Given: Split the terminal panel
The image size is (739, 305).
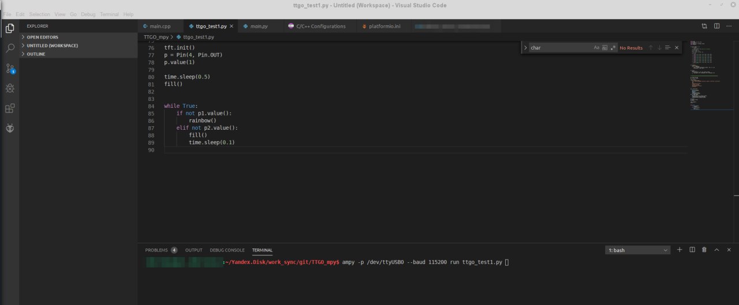Looking at the screenshot, I should click(x=692, y=250).
